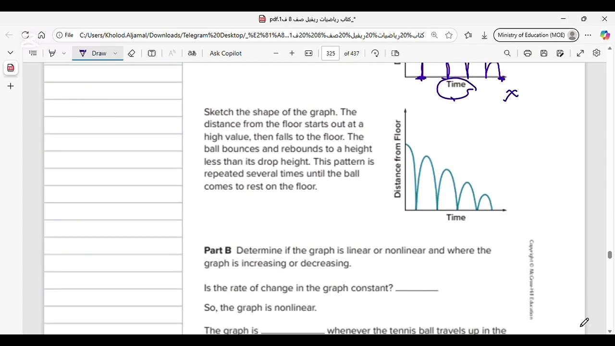Expand the Highlight color options dropdown
615x346 pixels.
pos(64,53)
